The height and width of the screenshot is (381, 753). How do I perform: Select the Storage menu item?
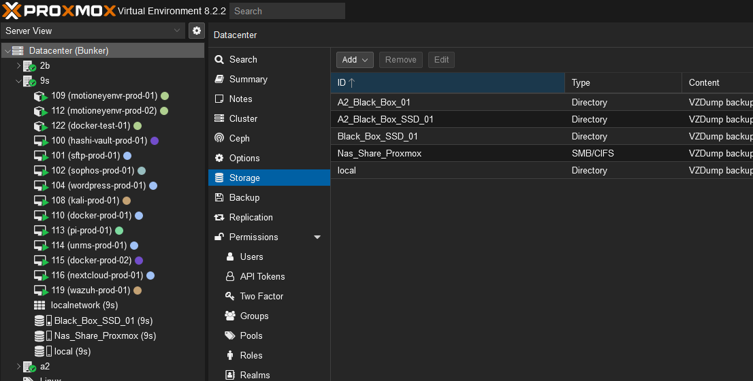point(270,178)
